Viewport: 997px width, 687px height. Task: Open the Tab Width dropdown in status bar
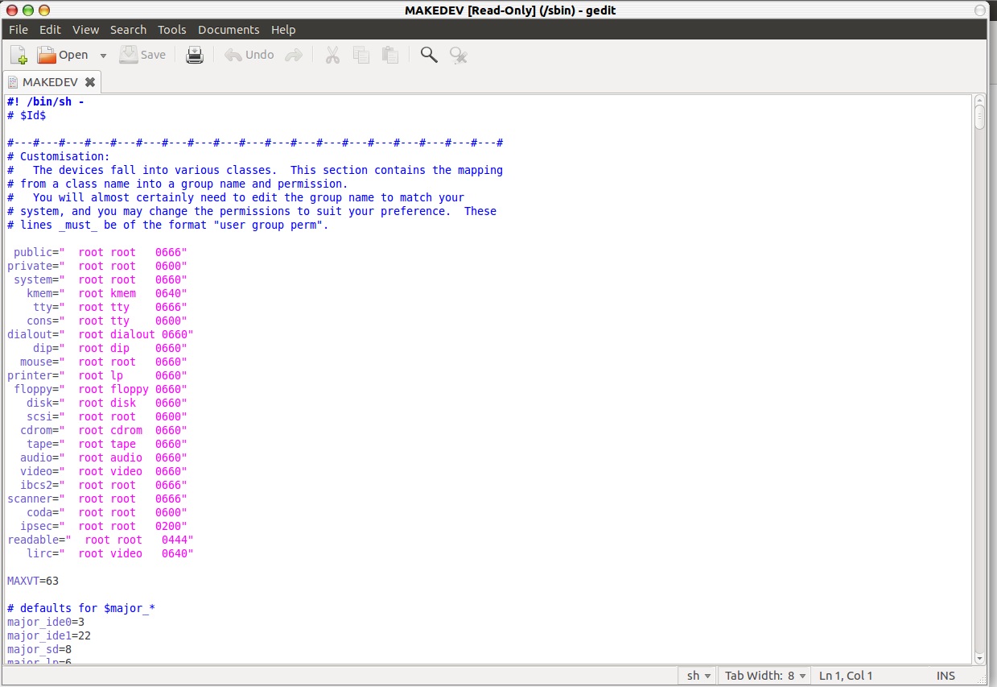point(765,676)
